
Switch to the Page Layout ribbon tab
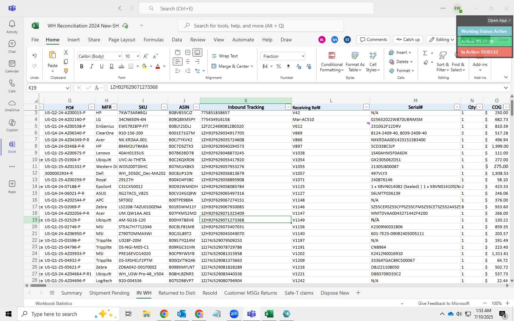point(122,40)
